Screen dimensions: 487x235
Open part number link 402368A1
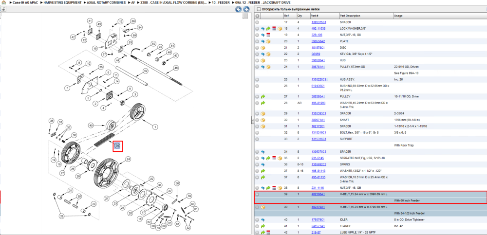pos(318,194)
